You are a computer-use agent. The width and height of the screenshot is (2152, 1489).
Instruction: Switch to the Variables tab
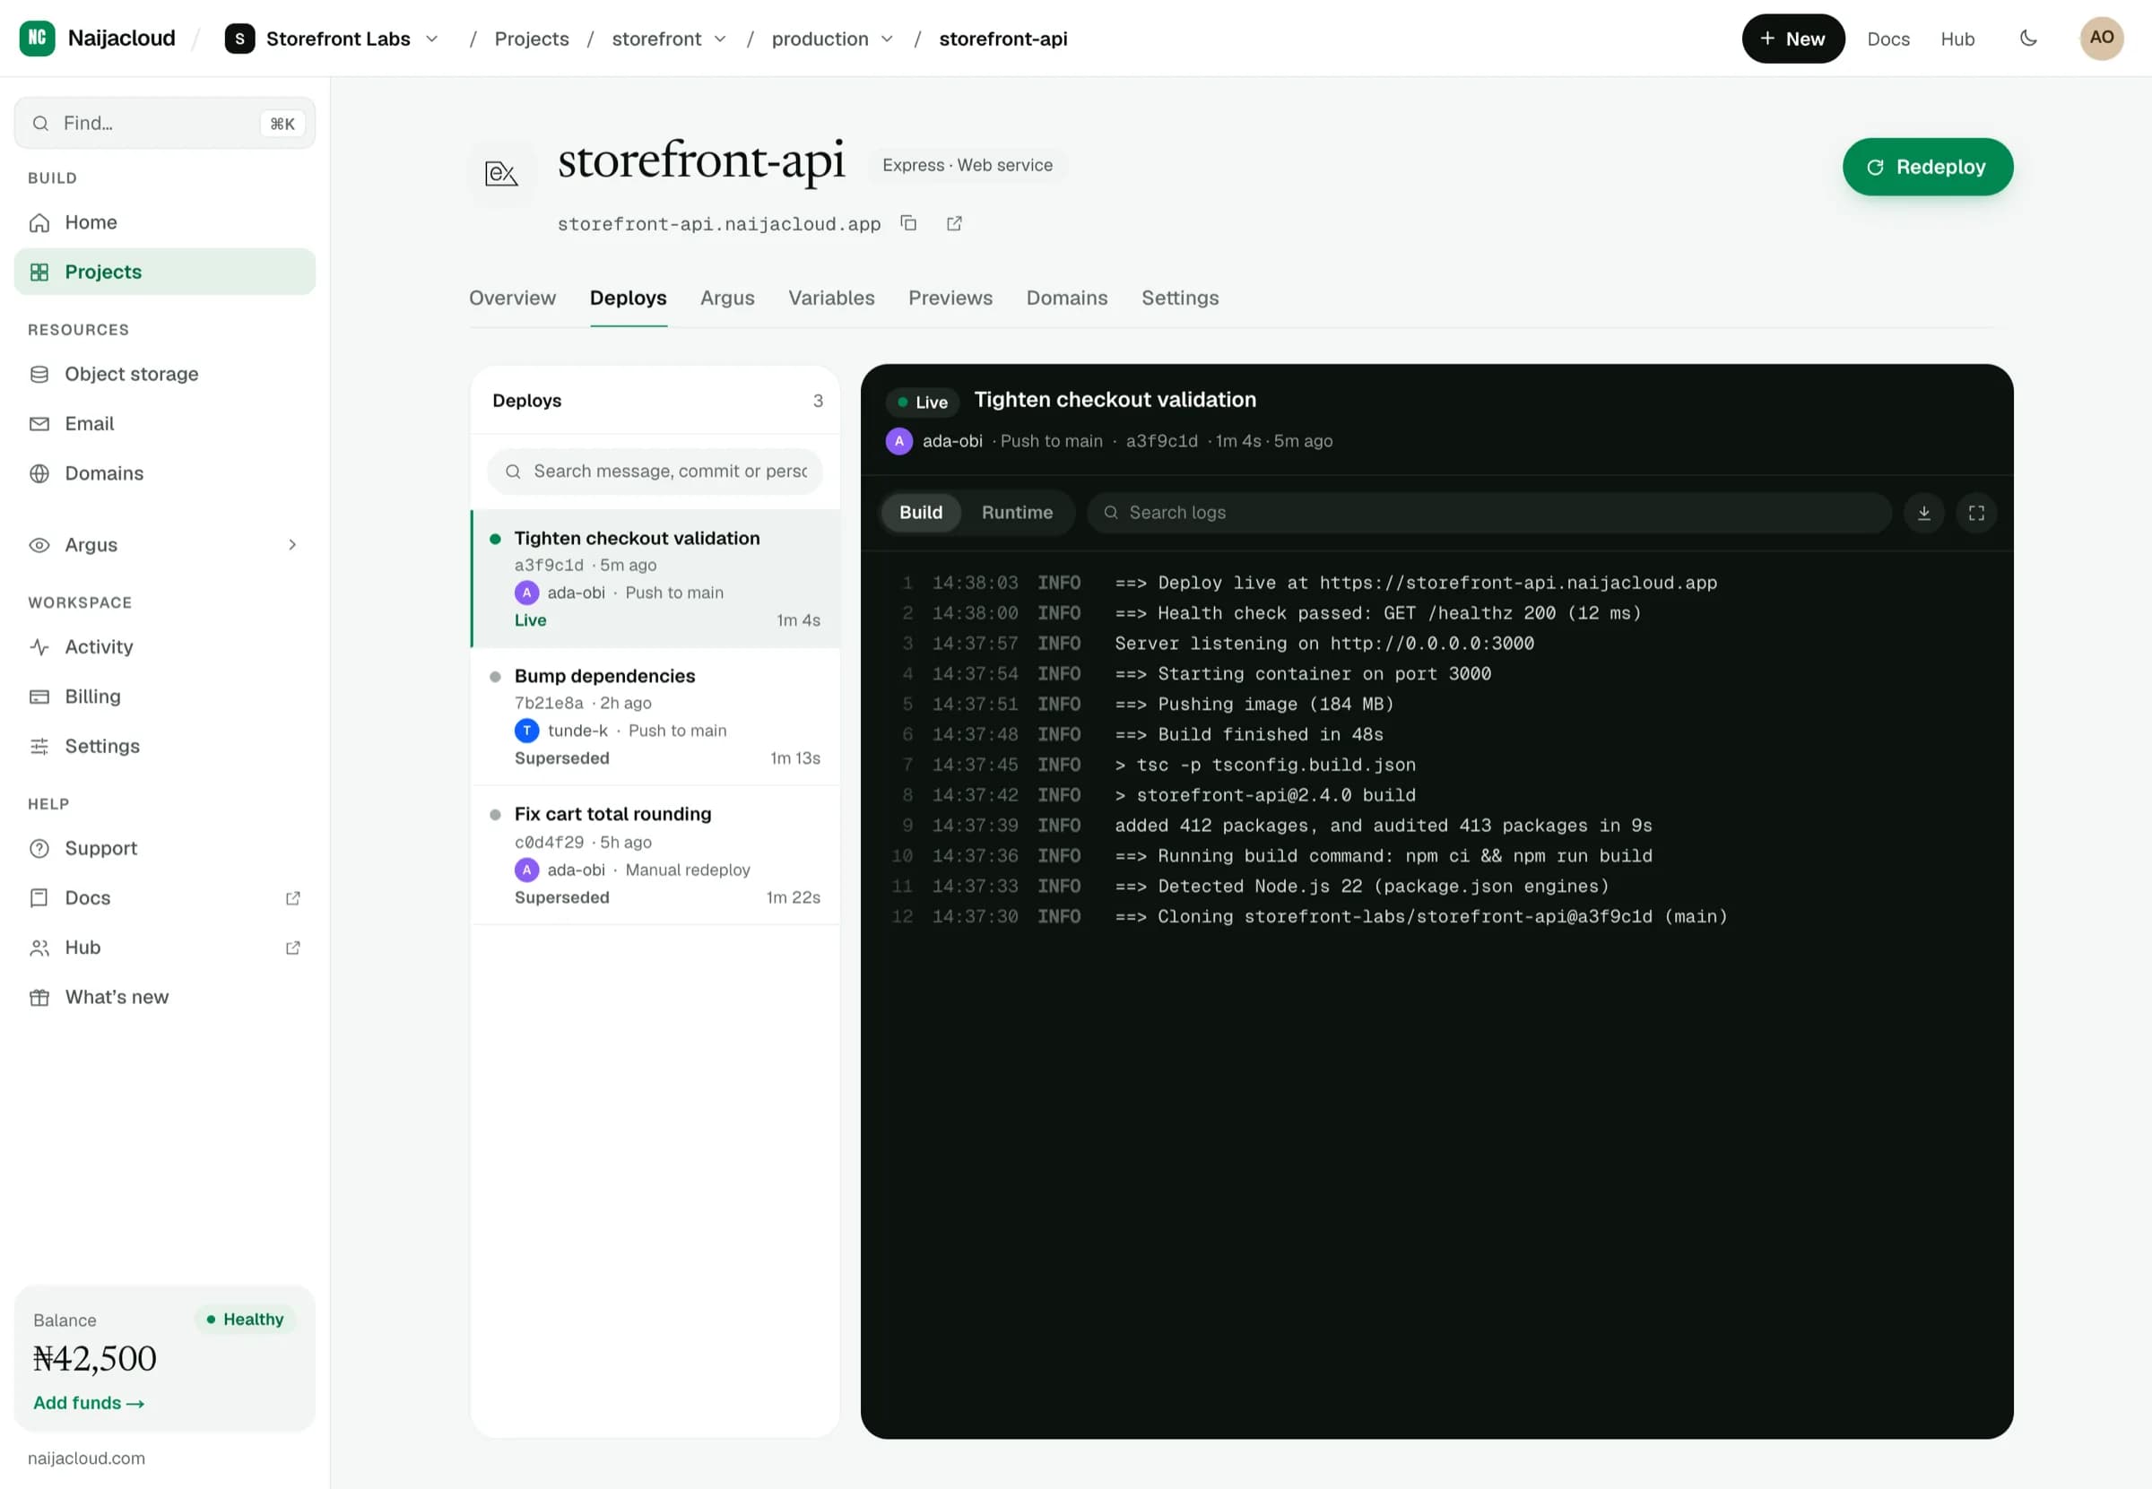coord(830,298)
